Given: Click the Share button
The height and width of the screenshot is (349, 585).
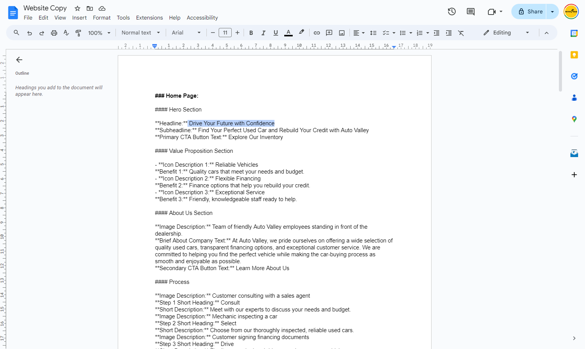Looking at the screenshot, I should click(530, 11).
